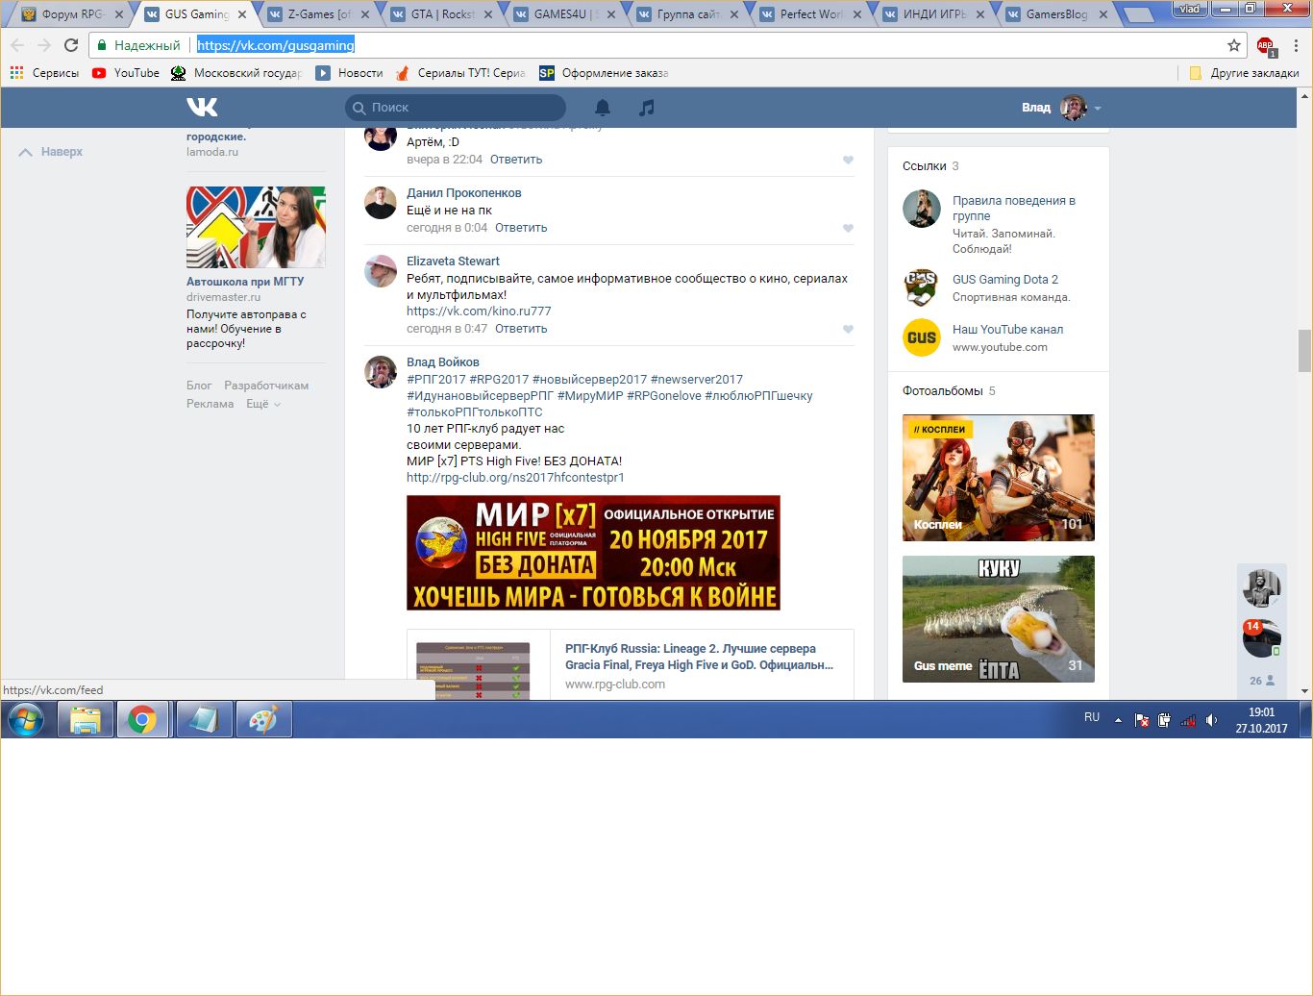The image size is (1313, 996).
Task: Open the Правила поведения в группе link
Action: click(1014, 209)
